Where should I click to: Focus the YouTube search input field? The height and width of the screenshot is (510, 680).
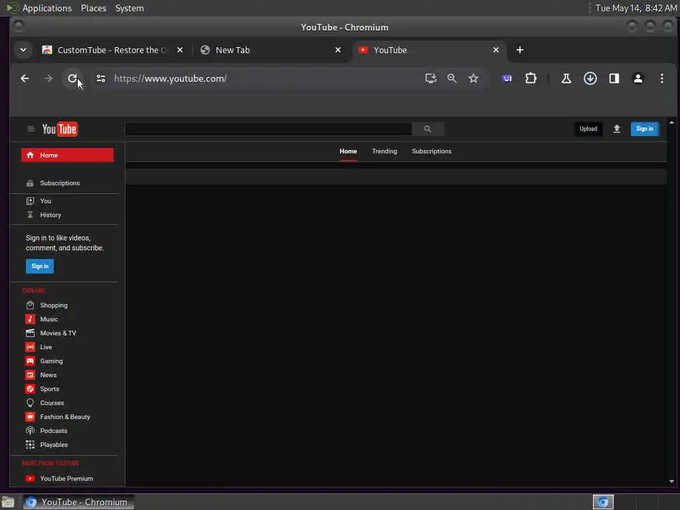(268, 129)
